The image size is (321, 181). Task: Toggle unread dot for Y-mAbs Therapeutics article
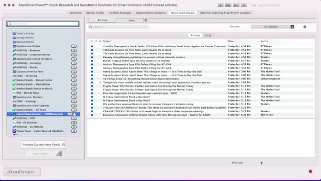pos(92,46)
